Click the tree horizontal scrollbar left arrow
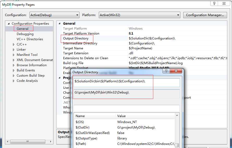 (8, 142)
